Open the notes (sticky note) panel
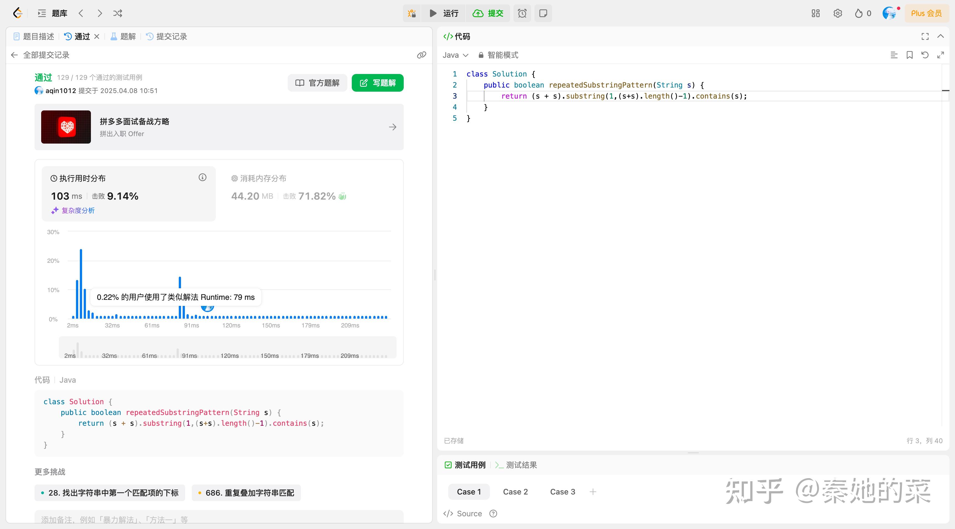The height and width of the screenshot is (529, 955). pyautogui.click(x=543, y=13)
